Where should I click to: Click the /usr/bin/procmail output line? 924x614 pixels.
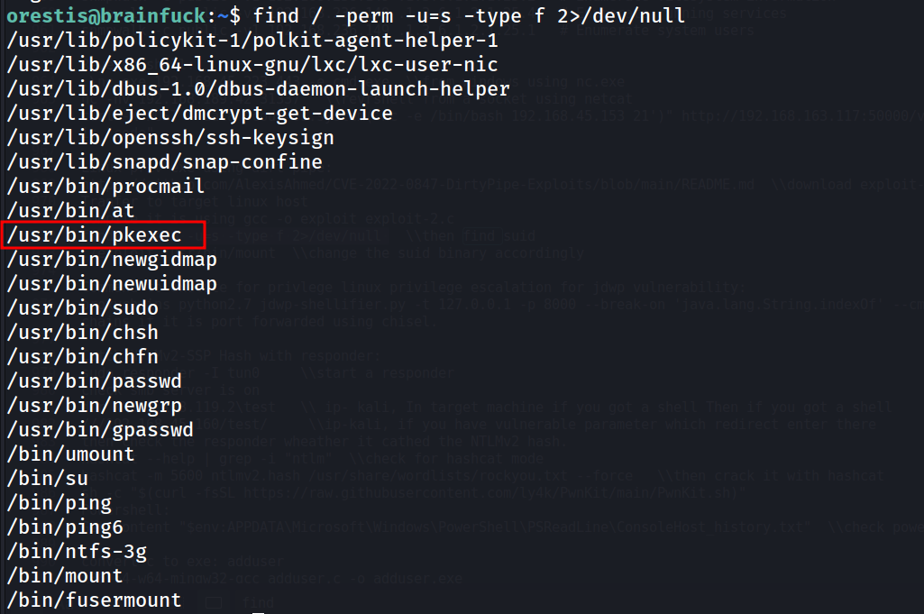tap(105, 187)
